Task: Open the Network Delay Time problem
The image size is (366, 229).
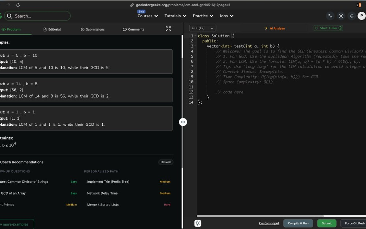Action: click(x=102, y=193)
